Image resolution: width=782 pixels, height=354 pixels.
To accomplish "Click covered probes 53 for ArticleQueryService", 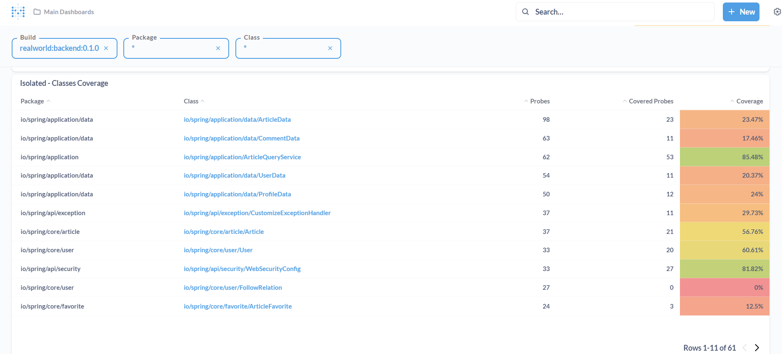I will 670,157.
